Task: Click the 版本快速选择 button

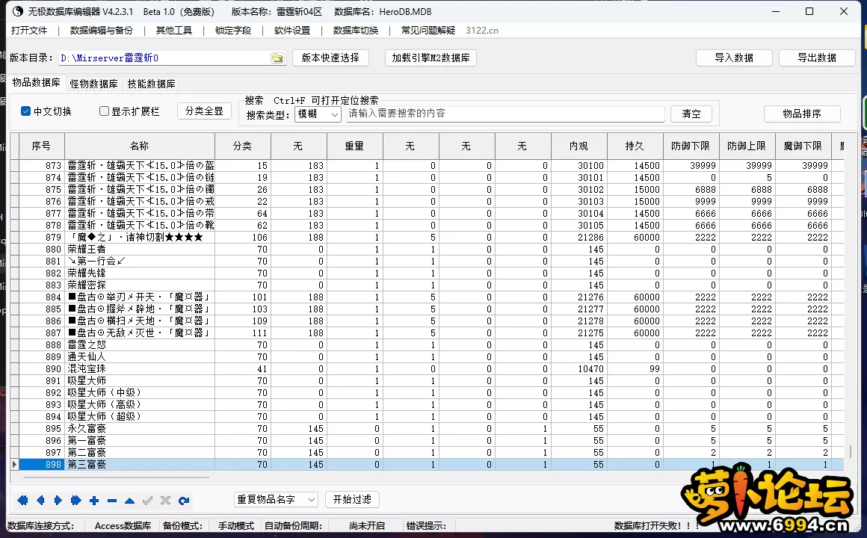Action: [x=330, y=58]
